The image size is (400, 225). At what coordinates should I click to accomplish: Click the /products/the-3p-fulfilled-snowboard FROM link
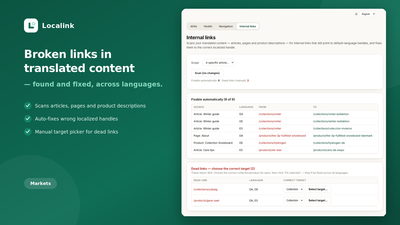point(282,136)
